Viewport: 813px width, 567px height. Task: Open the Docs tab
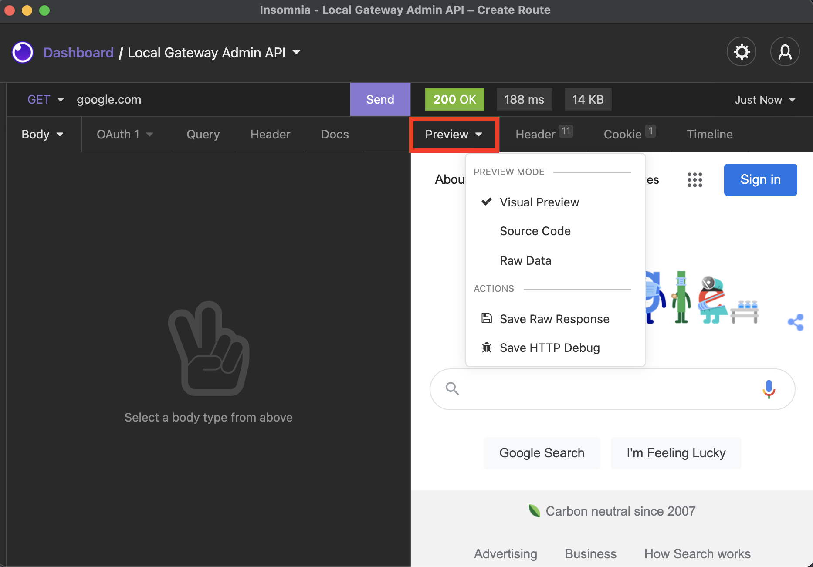point(335,134)
